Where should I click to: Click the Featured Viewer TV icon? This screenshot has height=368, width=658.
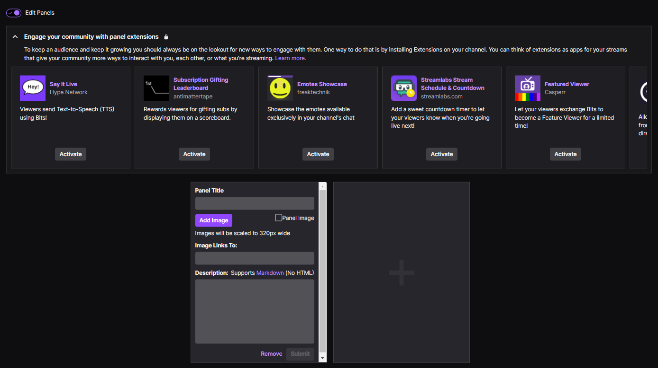tap(528, 88)
